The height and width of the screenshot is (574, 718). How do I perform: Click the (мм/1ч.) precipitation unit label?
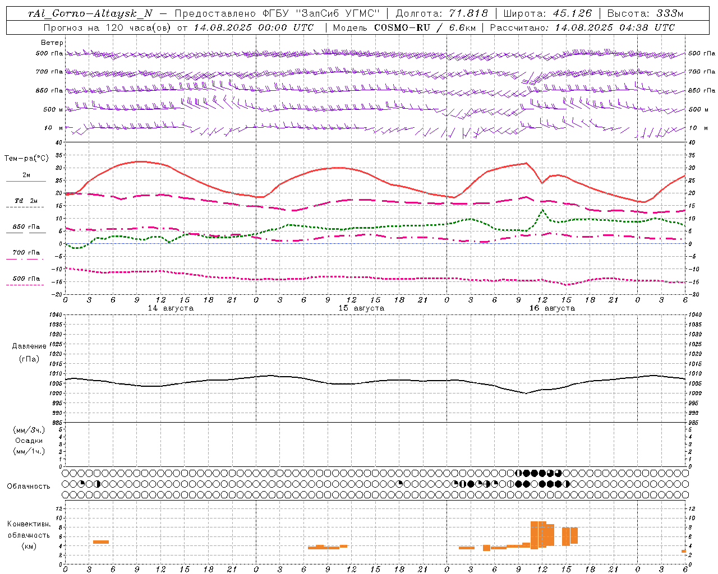click(x=29, y=451)
